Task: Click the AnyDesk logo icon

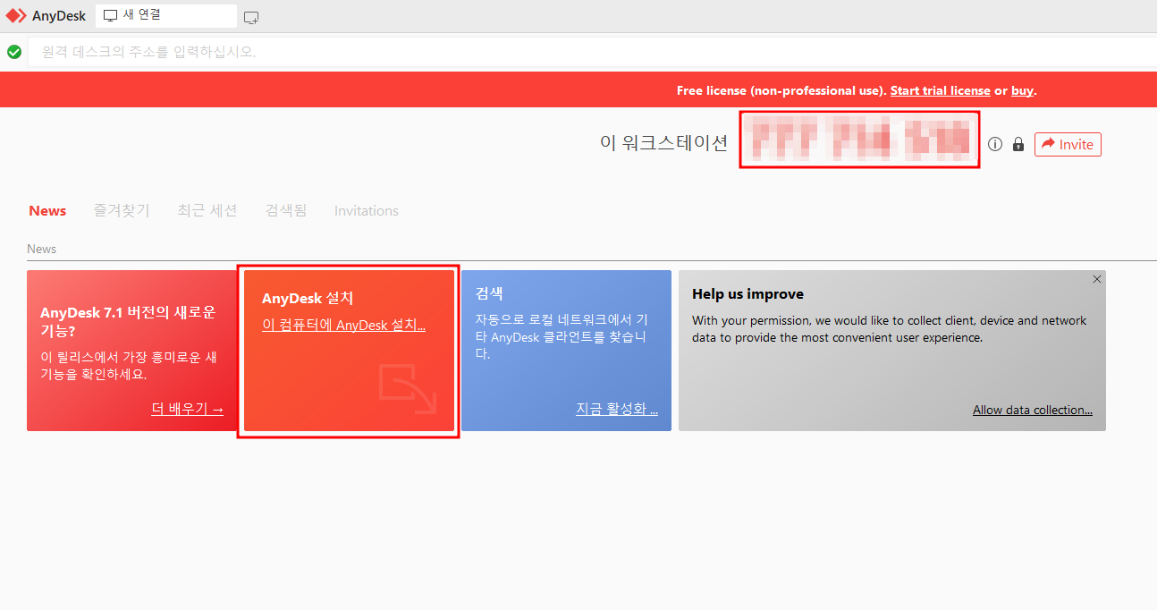Action: coord(16,16)
